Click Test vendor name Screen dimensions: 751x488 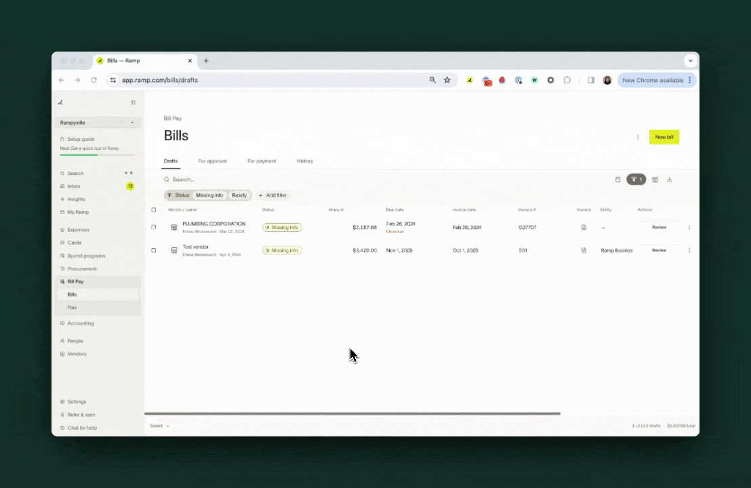pos(195,247)
